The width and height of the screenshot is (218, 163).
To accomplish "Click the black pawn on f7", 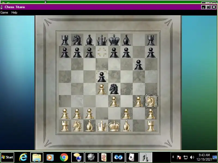I will point(126,52).
